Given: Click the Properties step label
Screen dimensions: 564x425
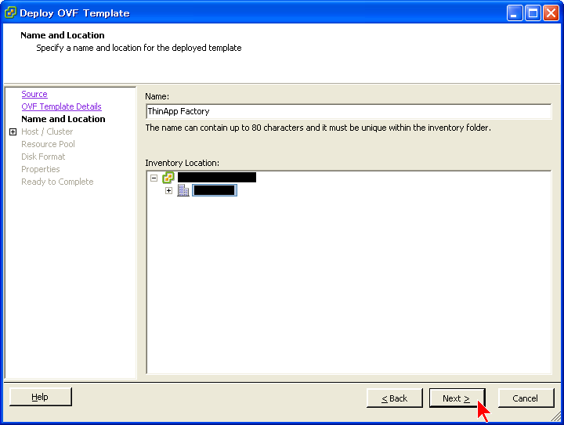Looking at the screenshot, I should coord(41,169).
